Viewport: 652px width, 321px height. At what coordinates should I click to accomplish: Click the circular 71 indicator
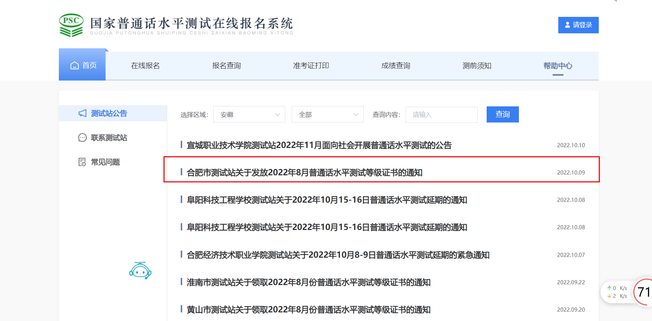pos(643,292)
